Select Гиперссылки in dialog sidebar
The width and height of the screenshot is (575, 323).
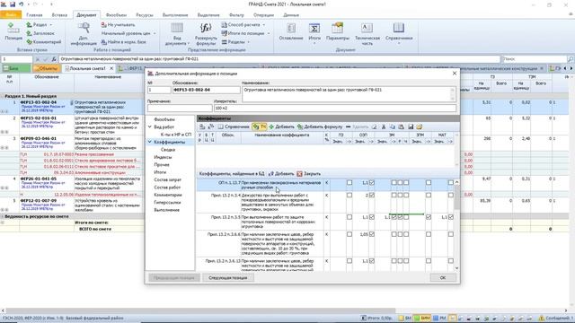[x=167, y=202]
